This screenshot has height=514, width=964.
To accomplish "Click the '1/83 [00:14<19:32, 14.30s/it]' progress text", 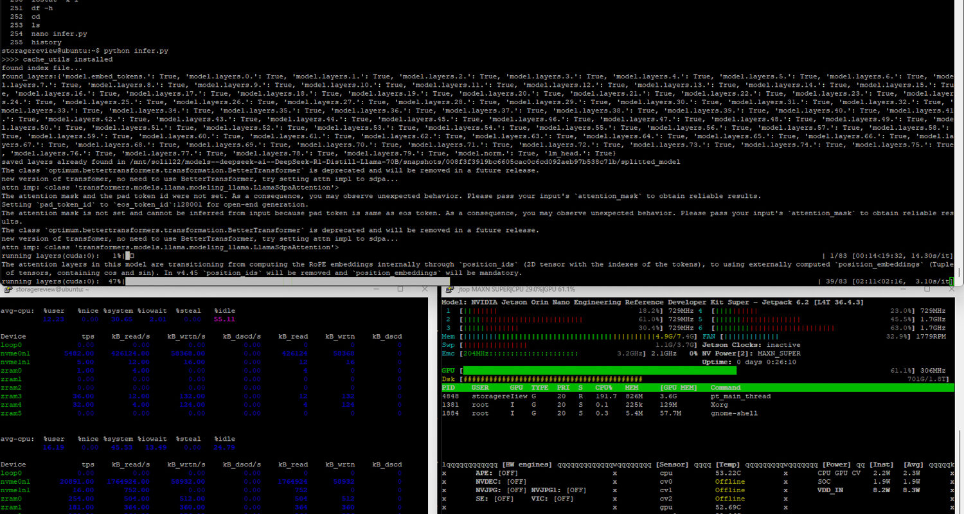I will coord(890,256).
